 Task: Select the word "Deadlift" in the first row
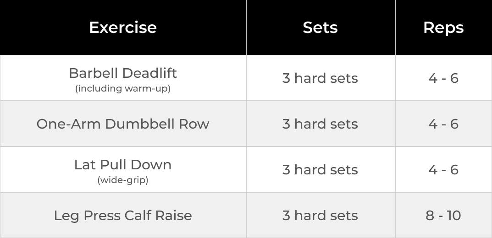tap(150, 73)
